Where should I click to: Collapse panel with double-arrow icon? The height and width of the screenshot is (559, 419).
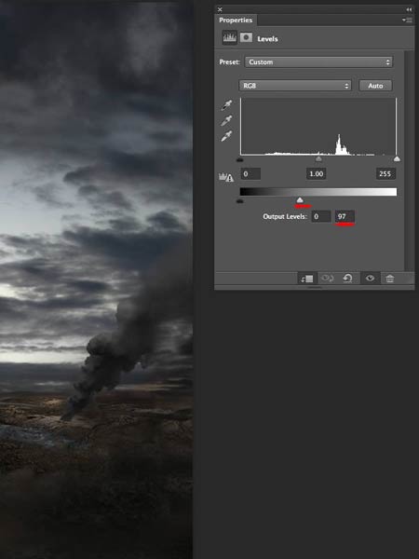click(x=409, y=9)
